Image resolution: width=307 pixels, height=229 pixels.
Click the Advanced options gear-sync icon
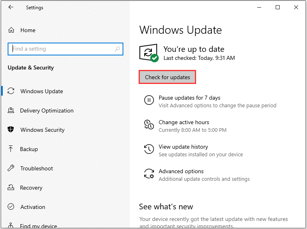[149, 174]
